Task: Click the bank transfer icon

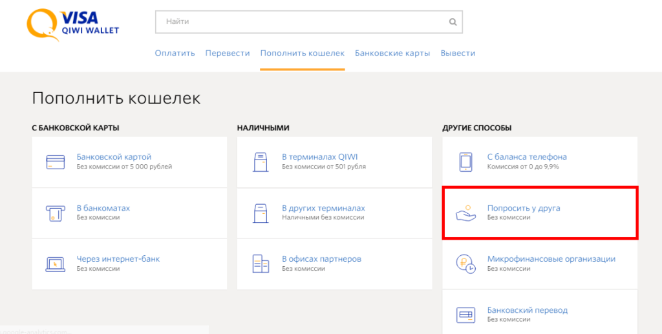Action: pos(466,315)
